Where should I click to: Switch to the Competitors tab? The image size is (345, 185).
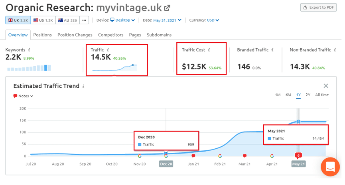[110, 35]
